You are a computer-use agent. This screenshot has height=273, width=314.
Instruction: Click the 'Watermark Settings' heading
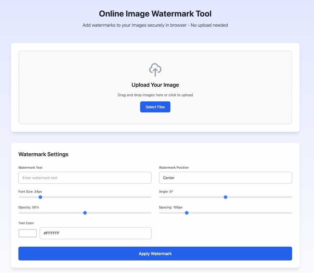[x=43, y=154]
